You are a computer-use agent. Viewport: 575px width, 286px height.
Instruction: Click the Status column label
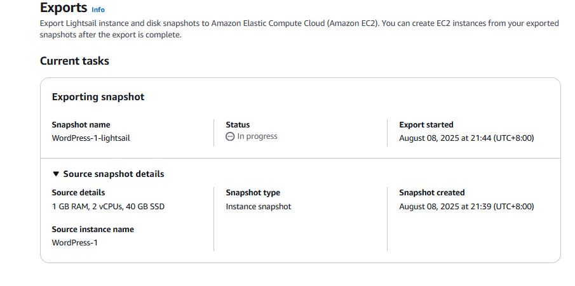[238, 125]
